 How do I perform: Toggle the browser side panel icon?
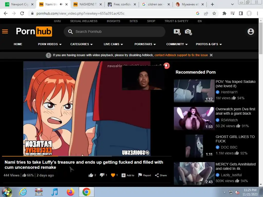241,13
